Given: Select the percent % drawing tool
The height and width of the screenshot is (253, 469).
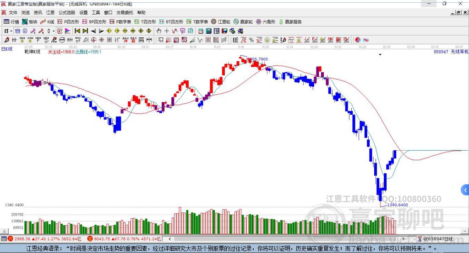Looking at the screenshot, I should point(251,40).
